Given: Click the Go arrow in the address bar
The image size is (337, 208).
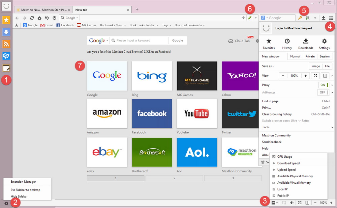Looking at the screenshot, I should 243,18.
